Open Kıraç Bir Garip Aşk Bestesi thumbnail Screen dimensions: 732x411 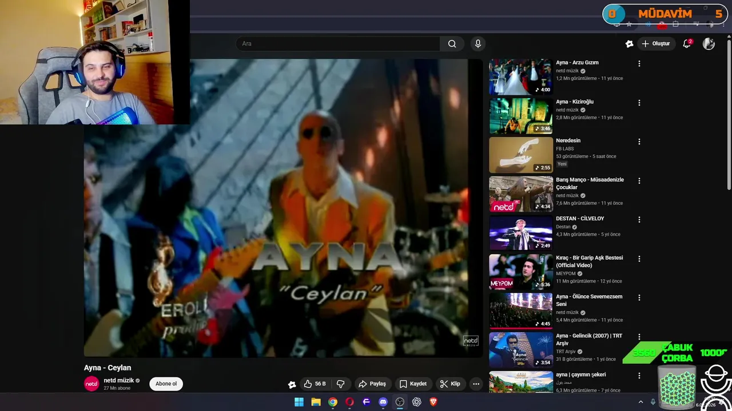[520, 272]
